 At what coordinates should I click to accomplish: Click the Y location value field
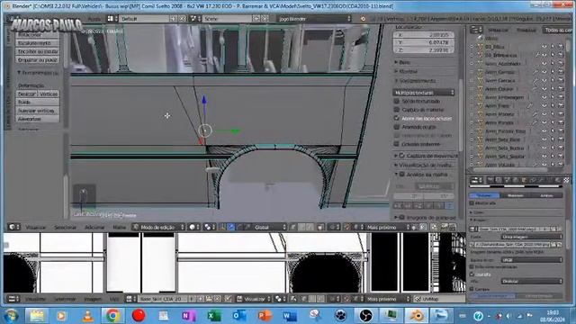pyautogui.click(x=424, y=42)
